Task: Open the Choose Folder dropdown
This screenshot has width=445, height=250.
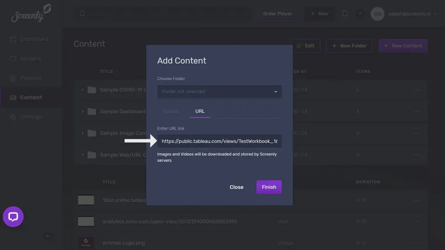Action: click(x=219, y=92)
